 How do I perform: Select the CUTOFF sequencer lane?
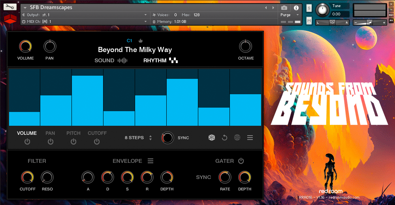tap(97, 133)
